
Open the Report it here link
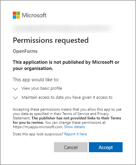coord(75,134)
